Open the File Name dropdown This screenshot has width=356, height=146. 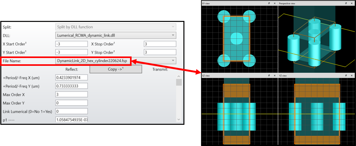point(116,61)
